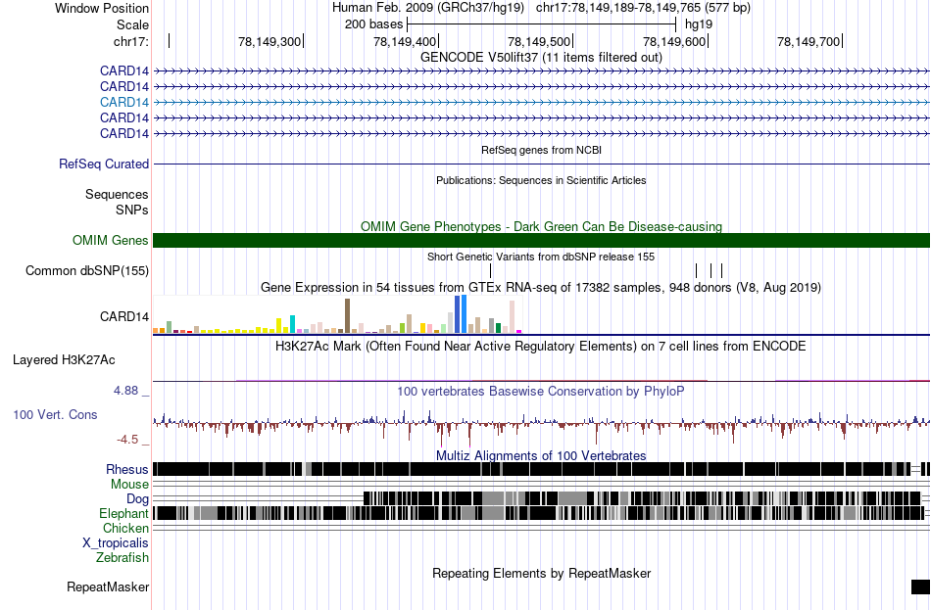This screenshot has height=610, width=931.
Task: Select the Mouse alignment label
Action: pos(129,485)
